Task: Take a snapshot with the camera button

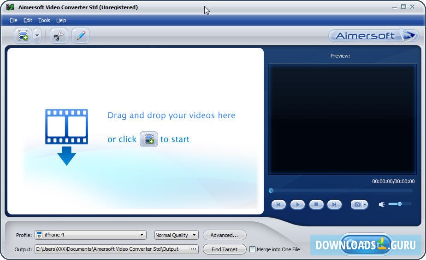Action: 357,204
